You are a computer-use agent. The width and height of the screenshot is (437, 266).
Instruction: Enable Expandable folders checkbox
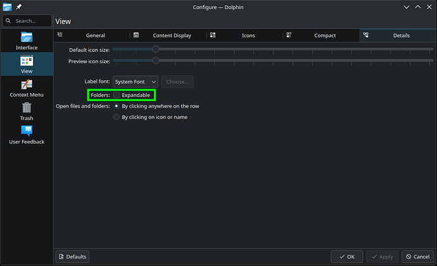point(117,95)
